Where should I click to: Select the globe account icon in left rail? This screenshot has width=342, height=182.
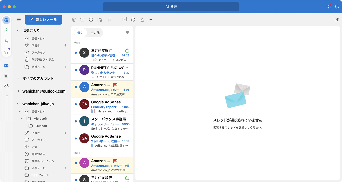pos(6,20)
